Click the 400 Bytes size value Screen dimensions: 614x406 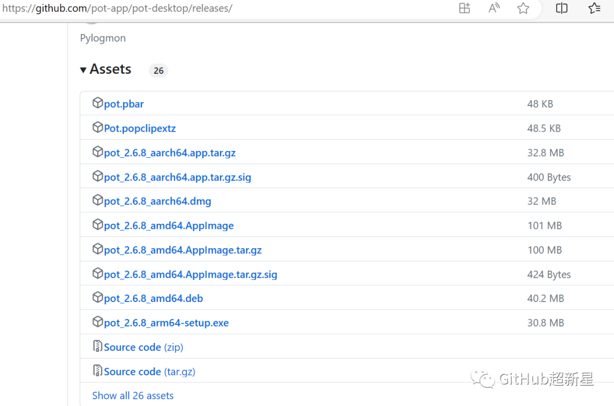pos(549,177)
